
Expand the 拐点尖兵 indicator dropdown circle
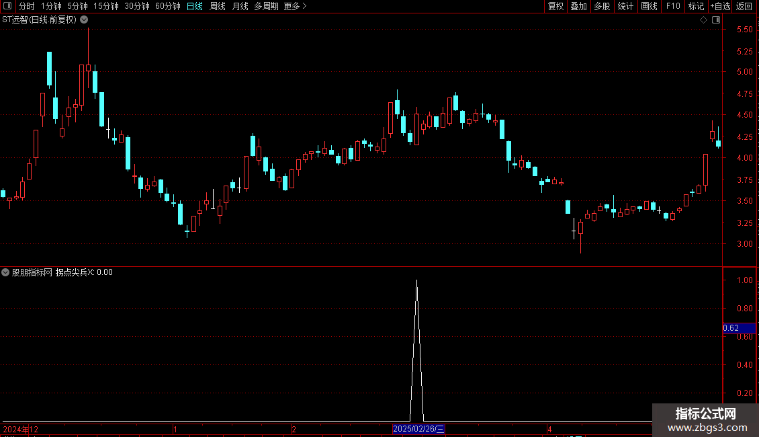pos(5,272)
